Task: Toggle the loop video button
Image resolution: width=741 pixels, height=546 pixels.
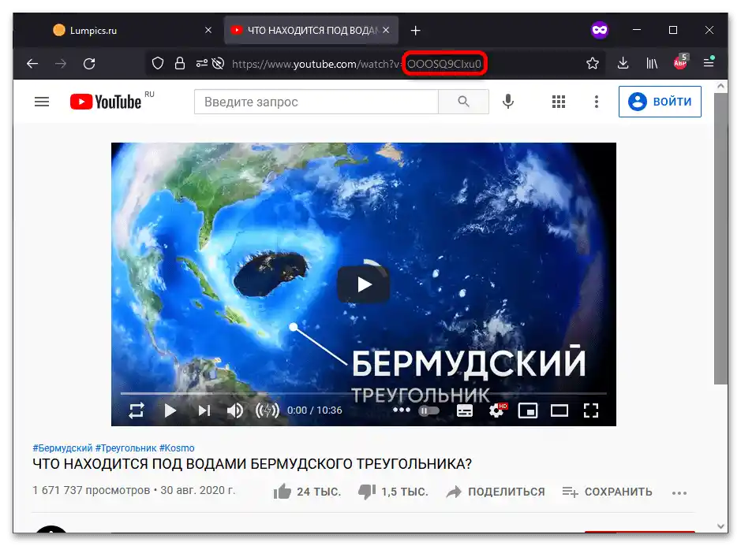Action: 136,410
